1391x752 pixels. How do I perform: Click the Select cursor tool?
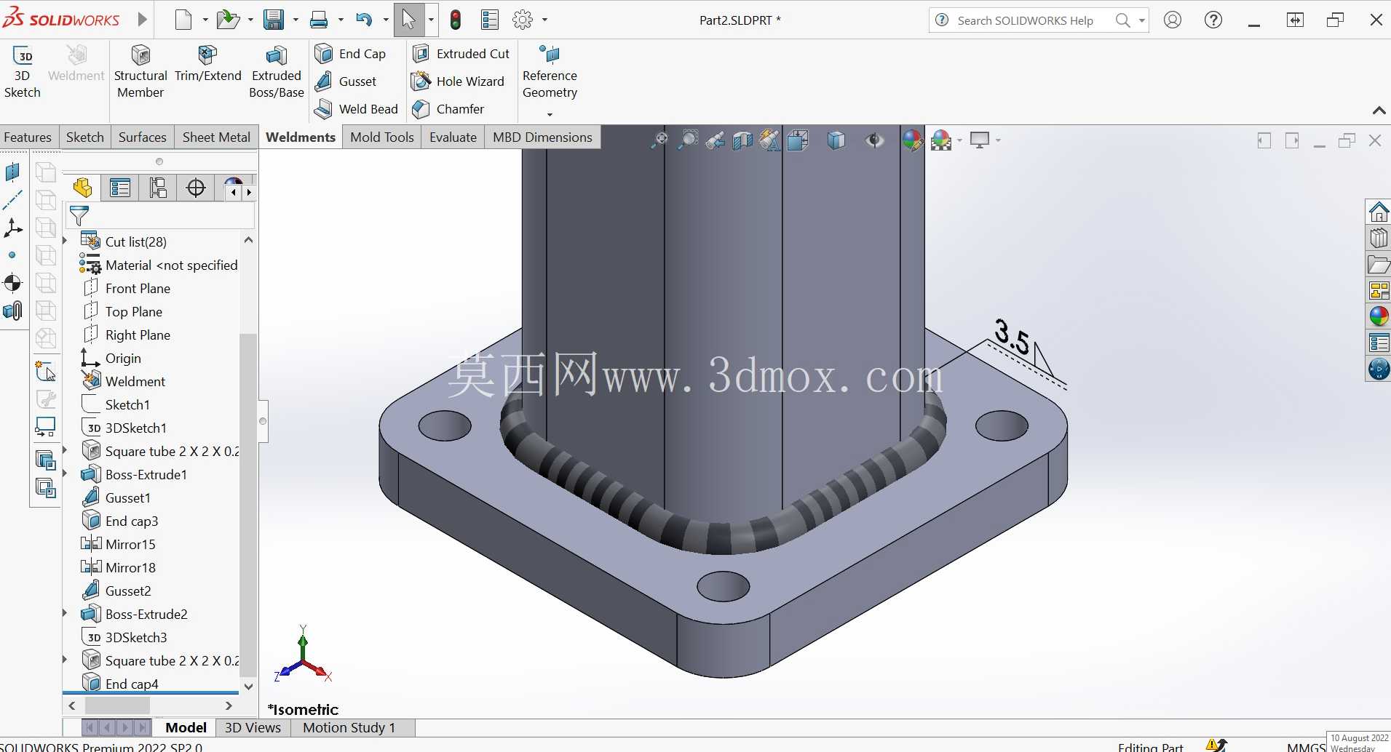(x=408, y=20)
